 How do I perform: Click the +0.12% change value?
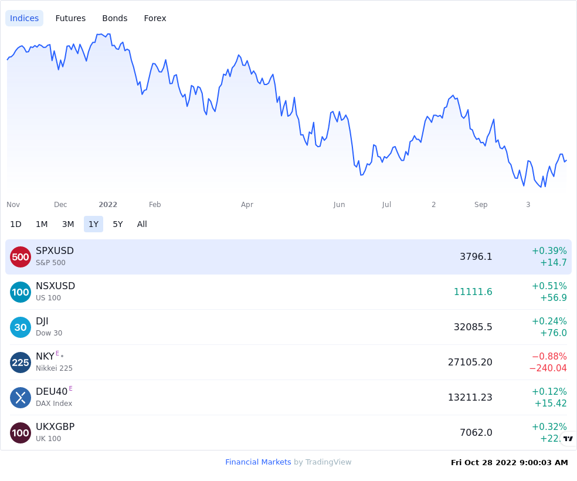tap(549, 392)
